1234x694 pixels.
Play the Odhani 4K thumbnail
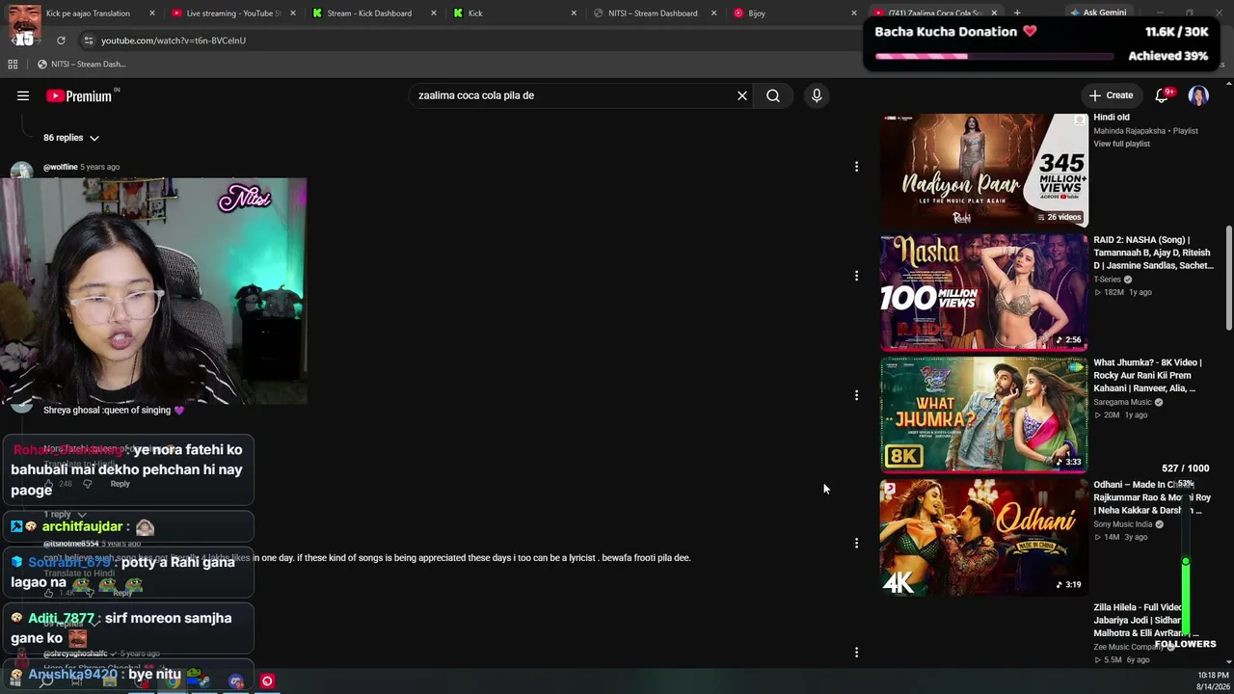coord(983,537)
